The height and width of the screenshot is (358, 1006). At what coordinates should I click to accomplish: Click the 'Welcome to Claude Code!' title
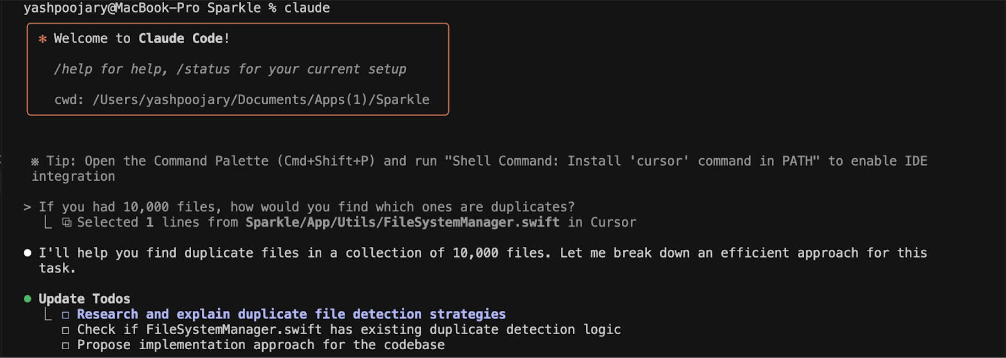click(x=141, y=38)
